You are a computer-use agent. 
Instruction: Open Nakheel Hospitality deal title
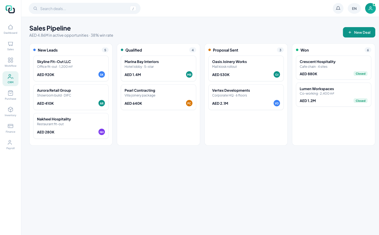[x=54, y=119]
